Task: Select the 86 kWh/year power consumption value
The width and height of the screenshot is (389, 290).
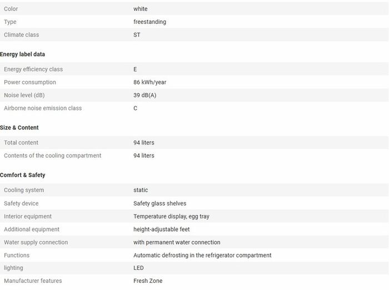Action: (149, 82)
